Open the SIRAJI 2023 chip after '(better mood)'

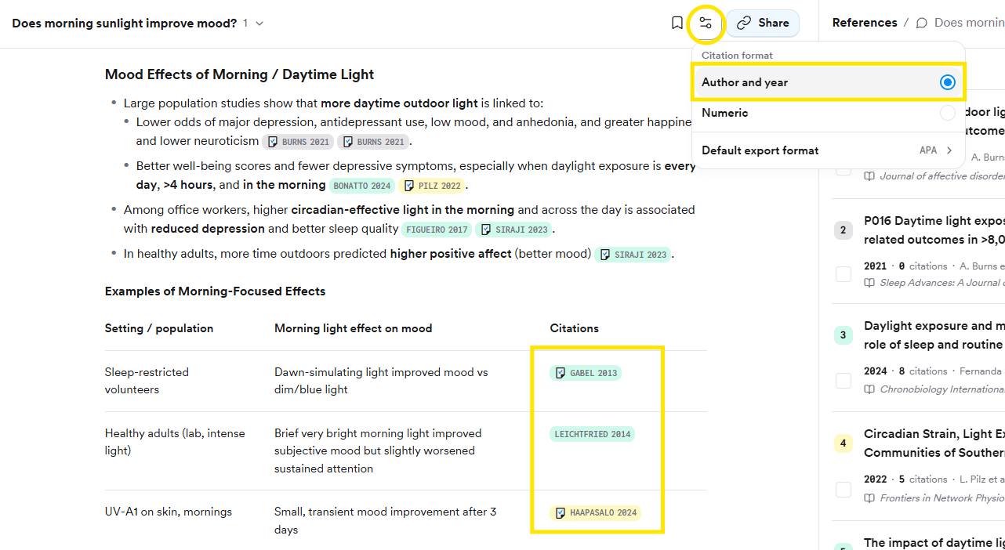[x=633, y=255]
